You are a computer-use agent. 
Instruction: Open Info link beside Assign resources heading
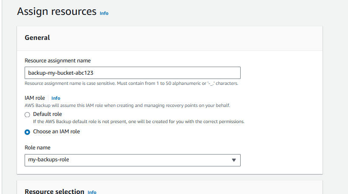104,13
